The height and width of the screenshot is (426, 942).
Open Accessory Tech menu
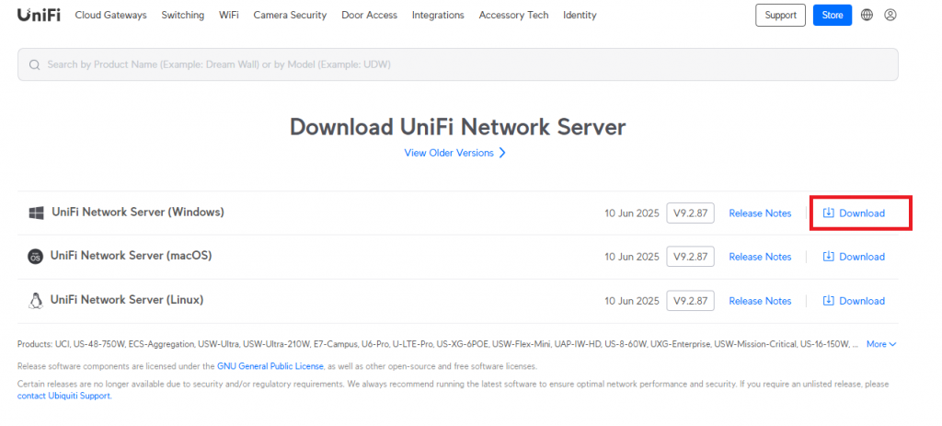[513, 15]
